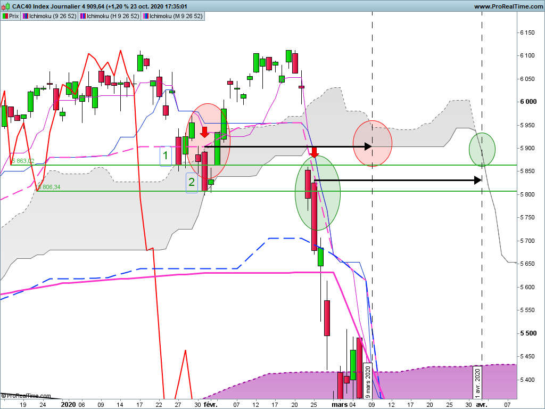The width and height of the screenshot is (545, 409).
Task: Open Ichimoku (M 9 26 52) indicator label
Action: point(173,16)
